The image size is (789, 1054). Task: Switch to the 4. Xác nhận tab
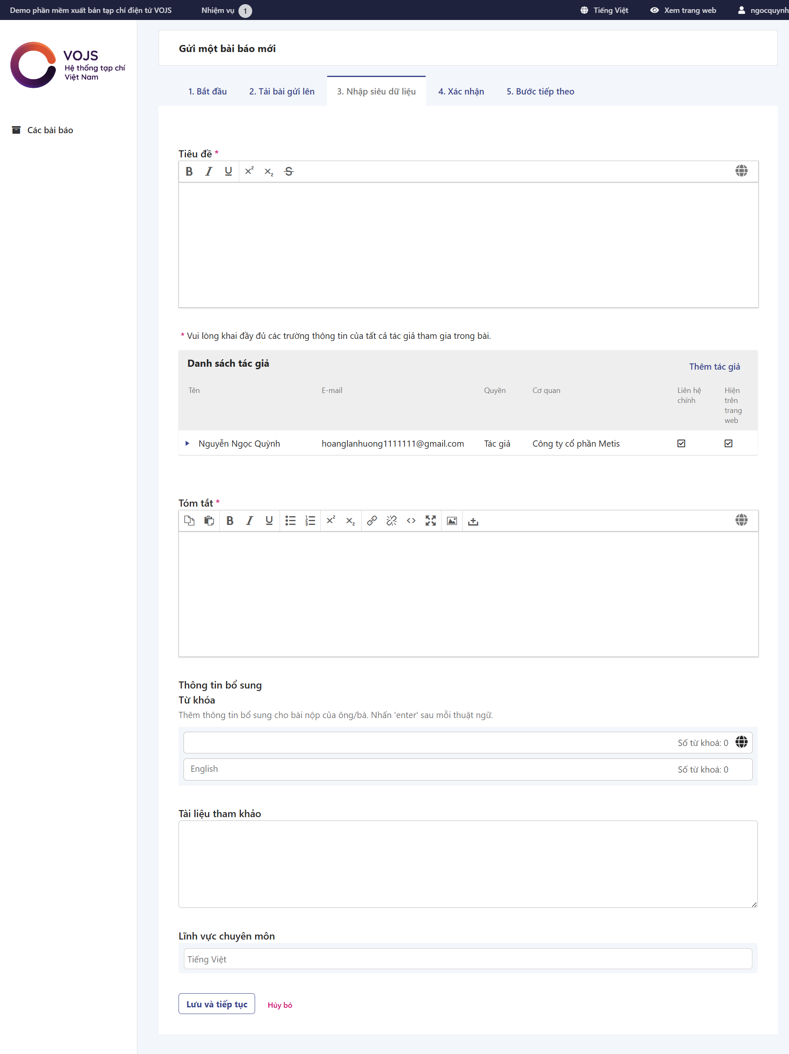(461, 92)
